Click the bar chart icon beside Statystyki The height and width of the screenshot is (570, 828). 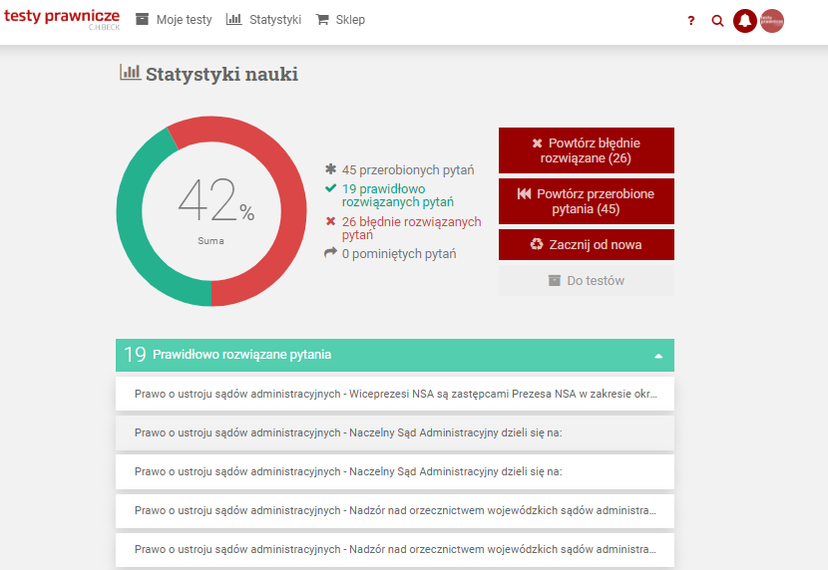pyautogui.click(x=233, y=20)
